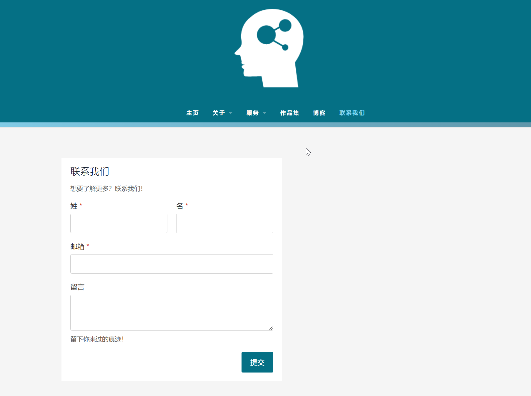Image resolution: width=531 pixels, height=396 pixels.
Task: Expand the dropdown arrow beside 关于
Action: (x=231, y=113)
